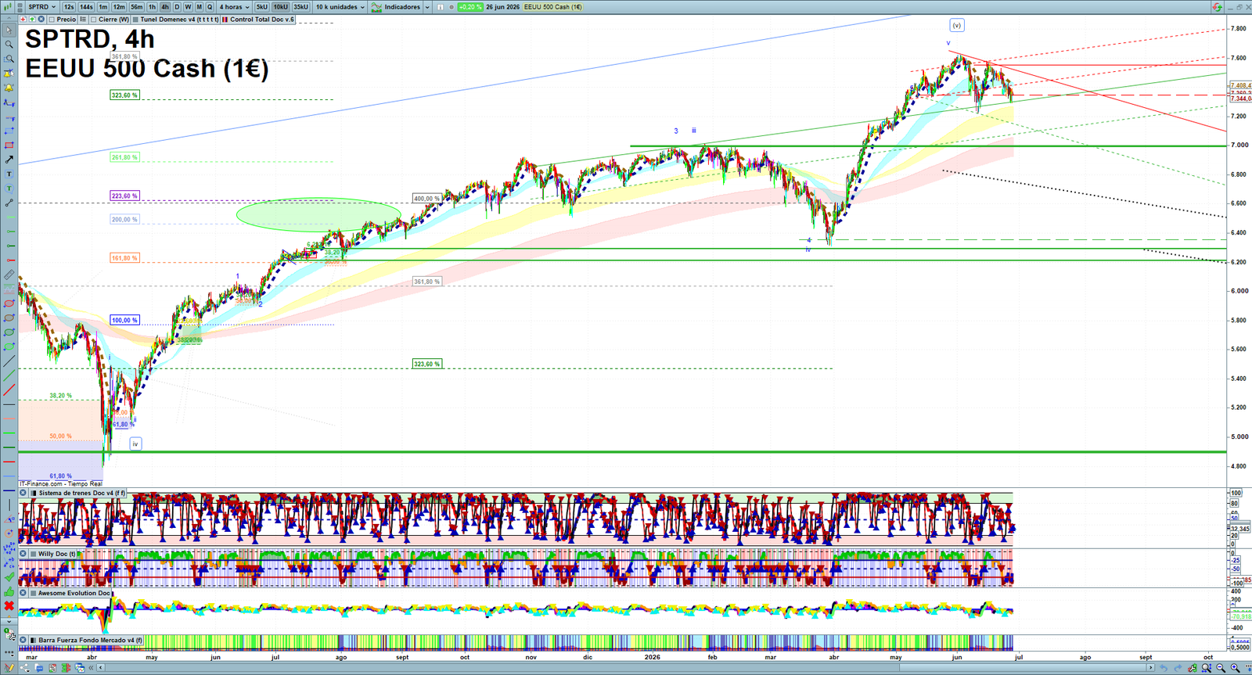Screen dimensions: 1252x675
Task: Close price panel with blue X icon
Action: tap(41, 19)
